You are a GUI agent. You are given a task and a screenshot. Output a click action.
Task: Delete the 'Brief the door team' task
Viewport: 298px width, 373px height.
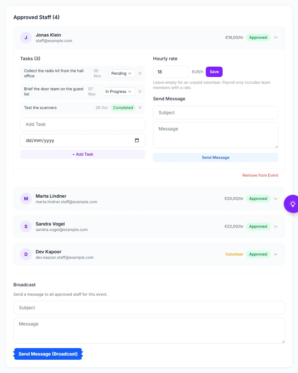pyautogui.click(x=140, y=91)
